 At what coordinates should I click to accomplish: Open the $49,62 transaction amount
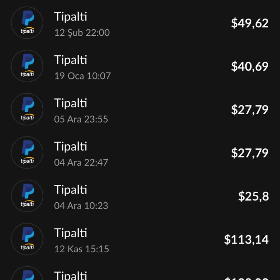coord(250,23)
